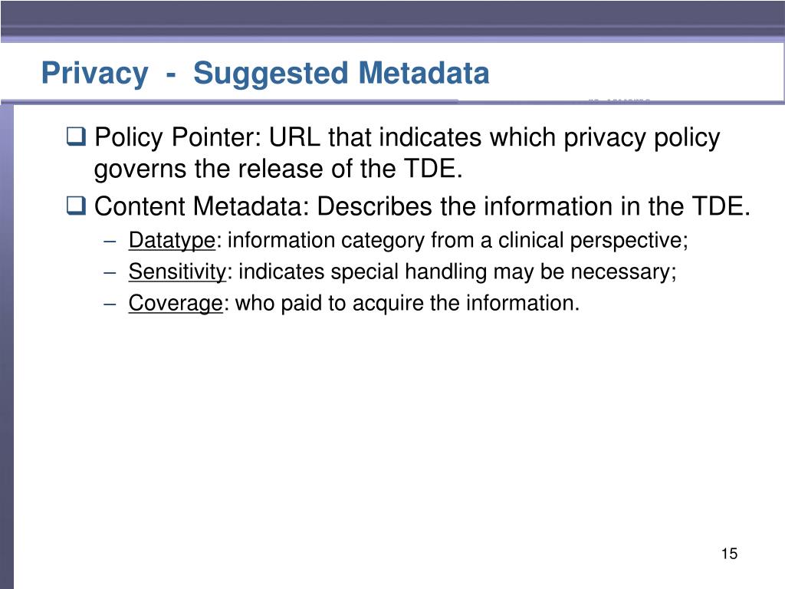Image resolution: width=785 pixels, height=589 pixels.
Task: Click the underlined word Sensitivity
Action: coord(177,272)
